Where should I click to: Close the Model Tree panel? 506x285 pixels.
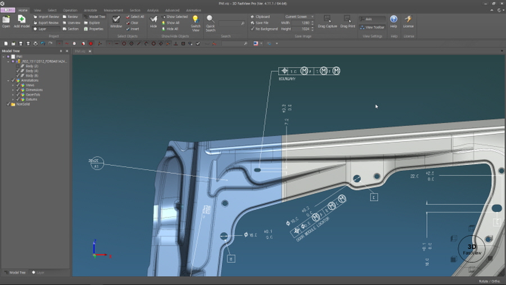(67, 51)
